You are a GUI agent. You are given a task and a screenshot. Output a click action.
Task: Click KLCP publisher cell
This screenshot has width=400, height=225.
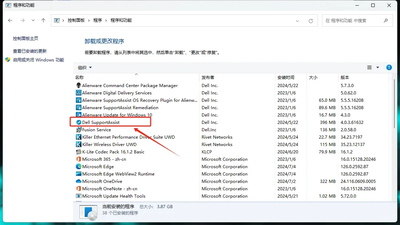tap(206, 152)
